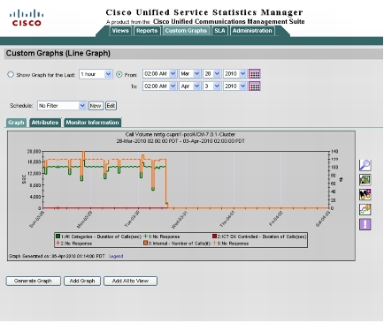Click the Wed-03-31 x-axis label
Image resolution: width=384 pixels, height=323 pixels.
(x=180, y=220)
